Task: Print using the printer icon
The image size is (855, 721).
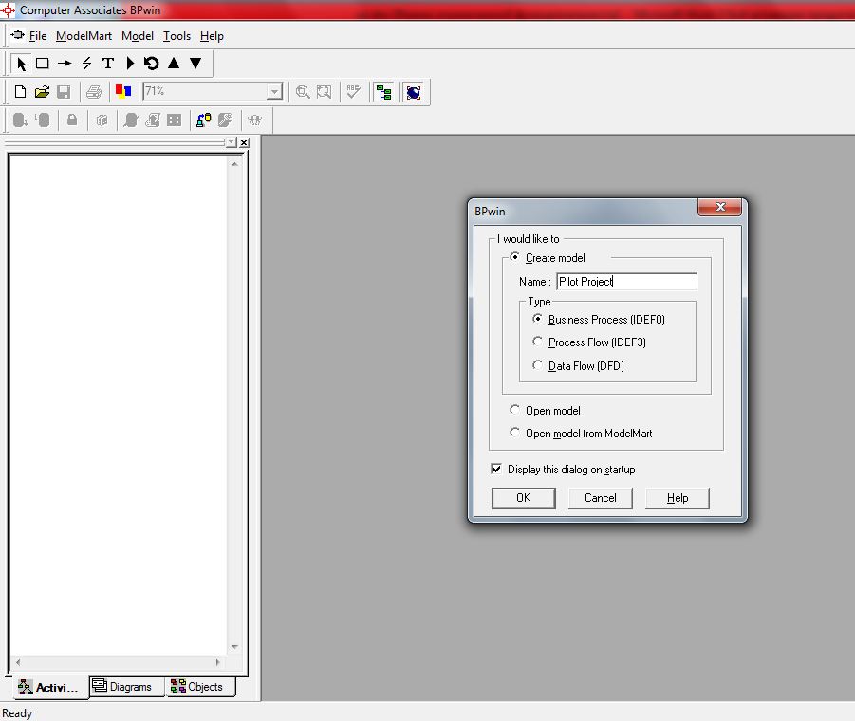Action: click(x=94, y=92)
